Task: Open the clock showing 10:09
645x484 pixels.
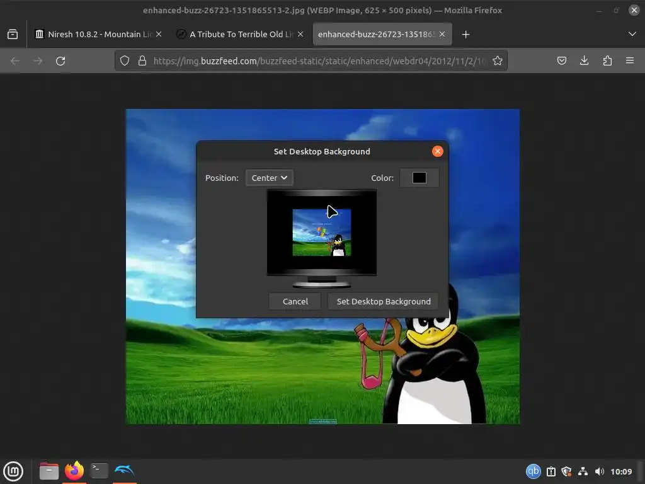Action: point(621,471)
